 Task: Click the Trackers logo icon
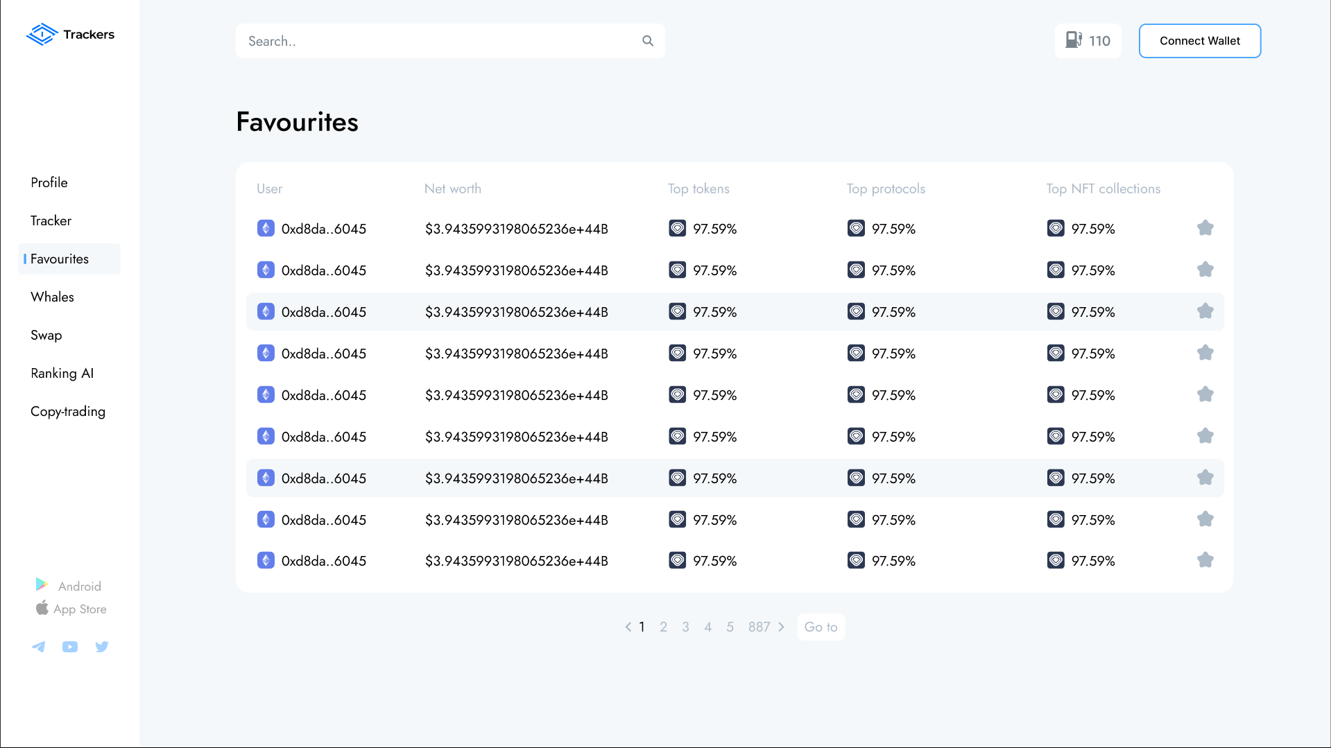pos(42,34)
